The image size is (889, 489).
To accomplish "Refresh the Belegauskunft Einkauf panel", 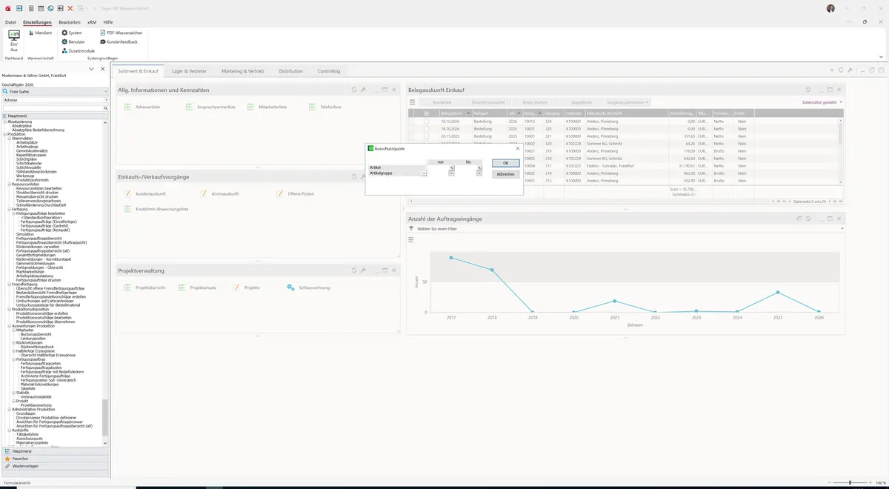I will [808, 90].
